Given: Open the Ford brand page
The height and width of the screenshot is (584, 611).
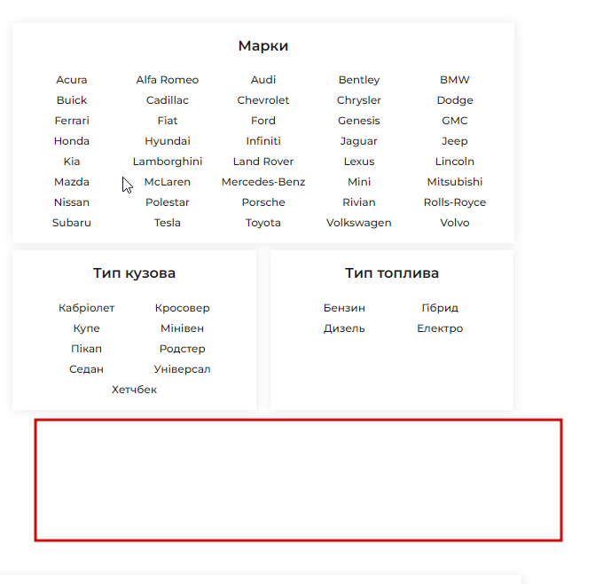Looking at the screenshot, I should [x=263, y=121].
